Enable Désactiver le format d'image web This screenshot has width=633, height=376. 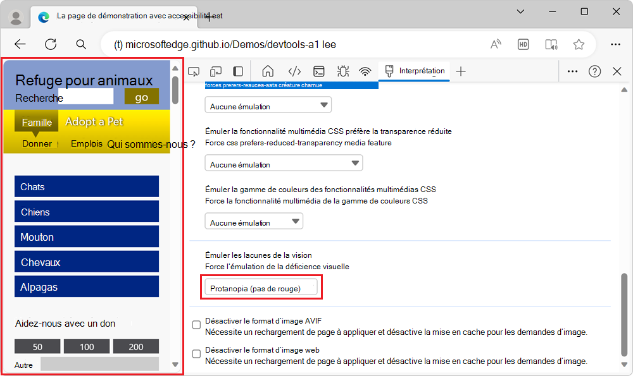click(196, 355)
